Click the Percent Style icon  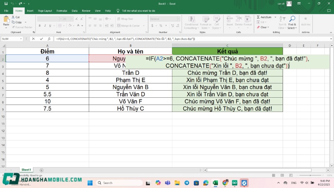tap(161, 25)
